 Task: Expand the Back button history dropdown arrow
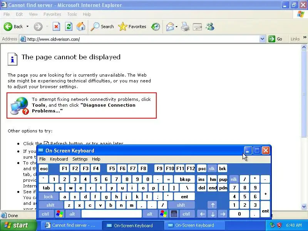[x=27, y=27]
